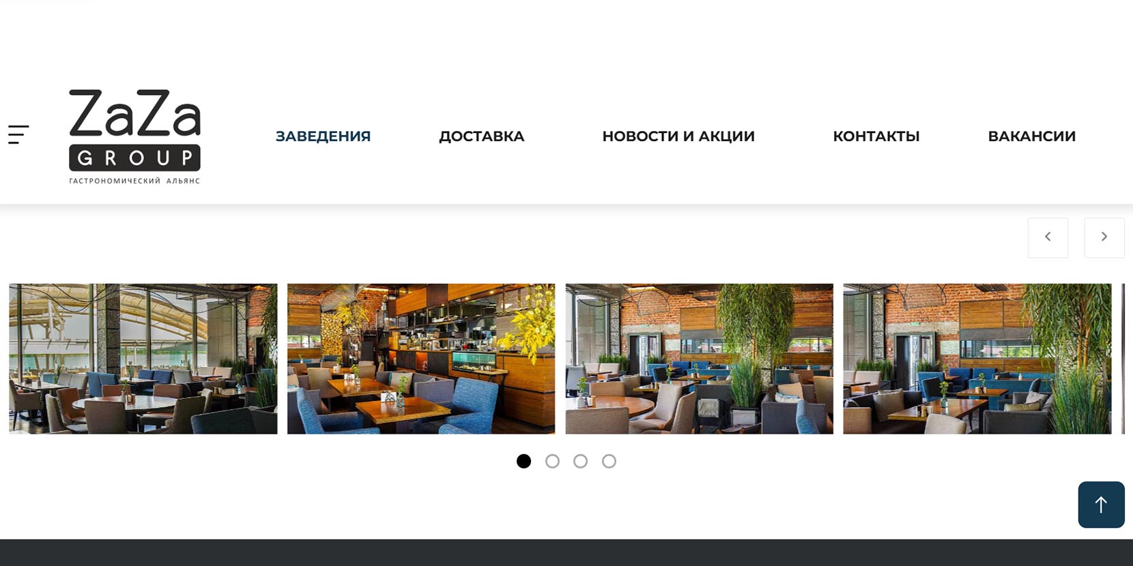
Task: Select the fourth carousel dot
Action: click(x=609, y=462)
